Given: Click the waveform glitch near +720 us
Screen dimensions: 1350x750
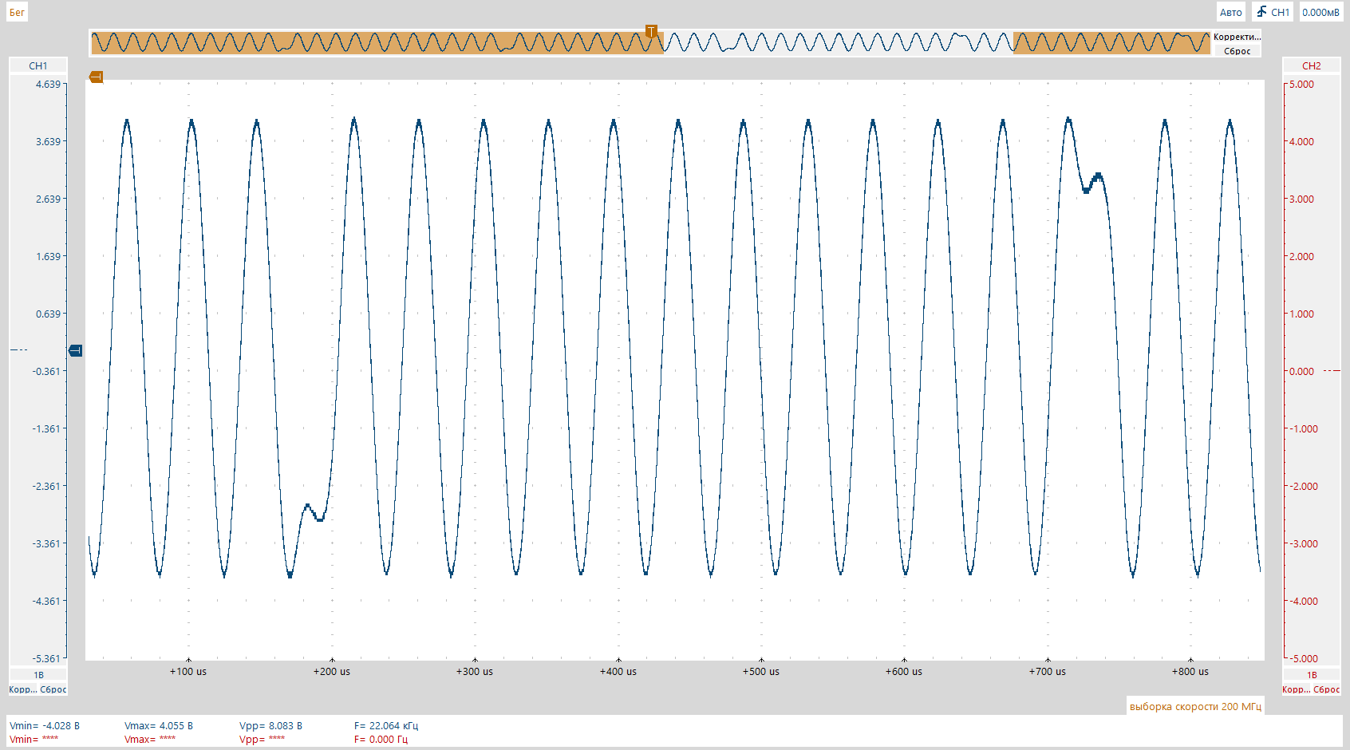Looking at the screenshot, I should click(1093, 183).
